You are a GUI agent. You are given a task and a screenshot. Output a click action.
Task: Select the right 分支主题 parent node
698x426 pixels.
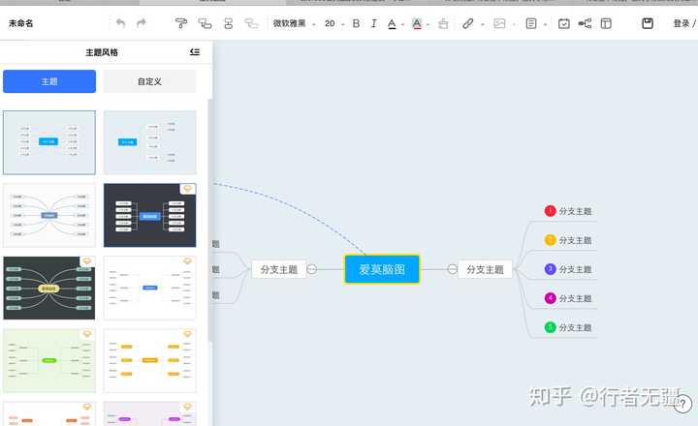click(x=486, y=269)
